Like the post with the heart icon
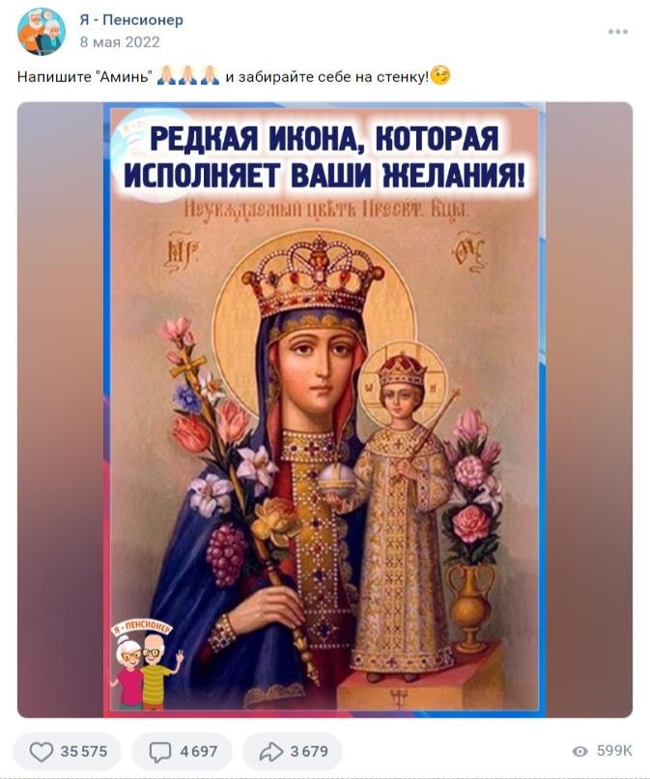650x779 pixels. (42, 751)
